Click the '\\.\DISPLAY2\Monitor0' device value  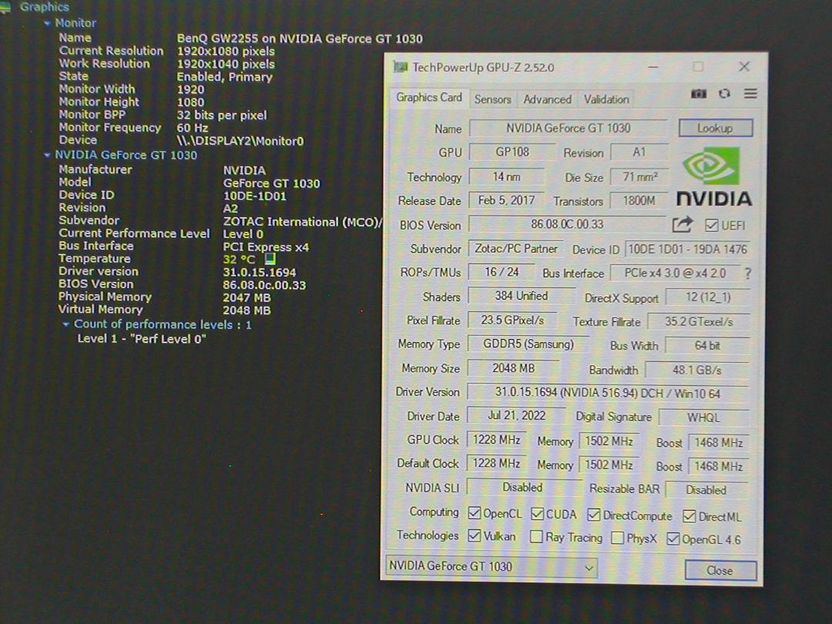240,141
